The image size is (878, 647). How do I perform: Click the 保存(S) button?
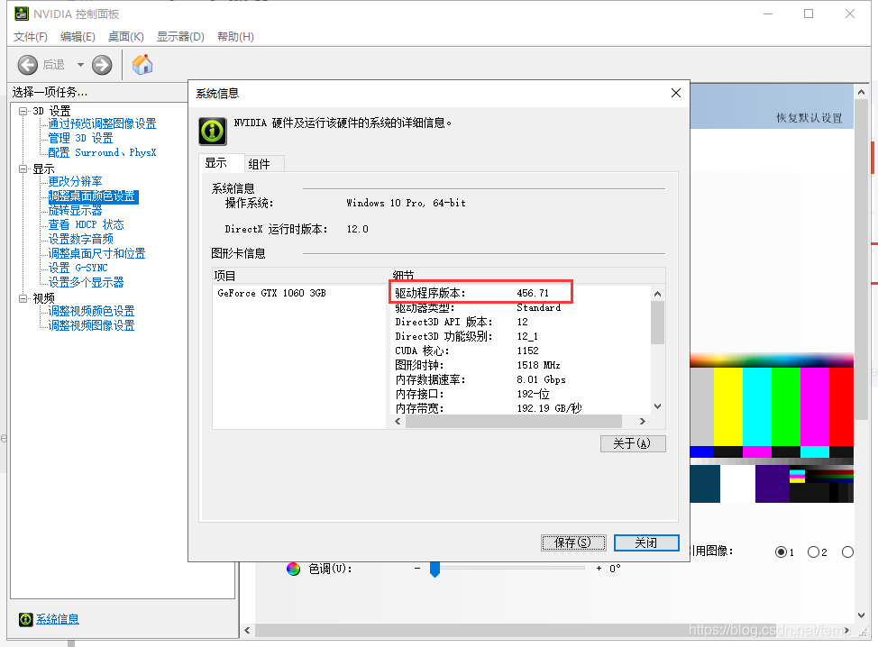tap(573, 542)
